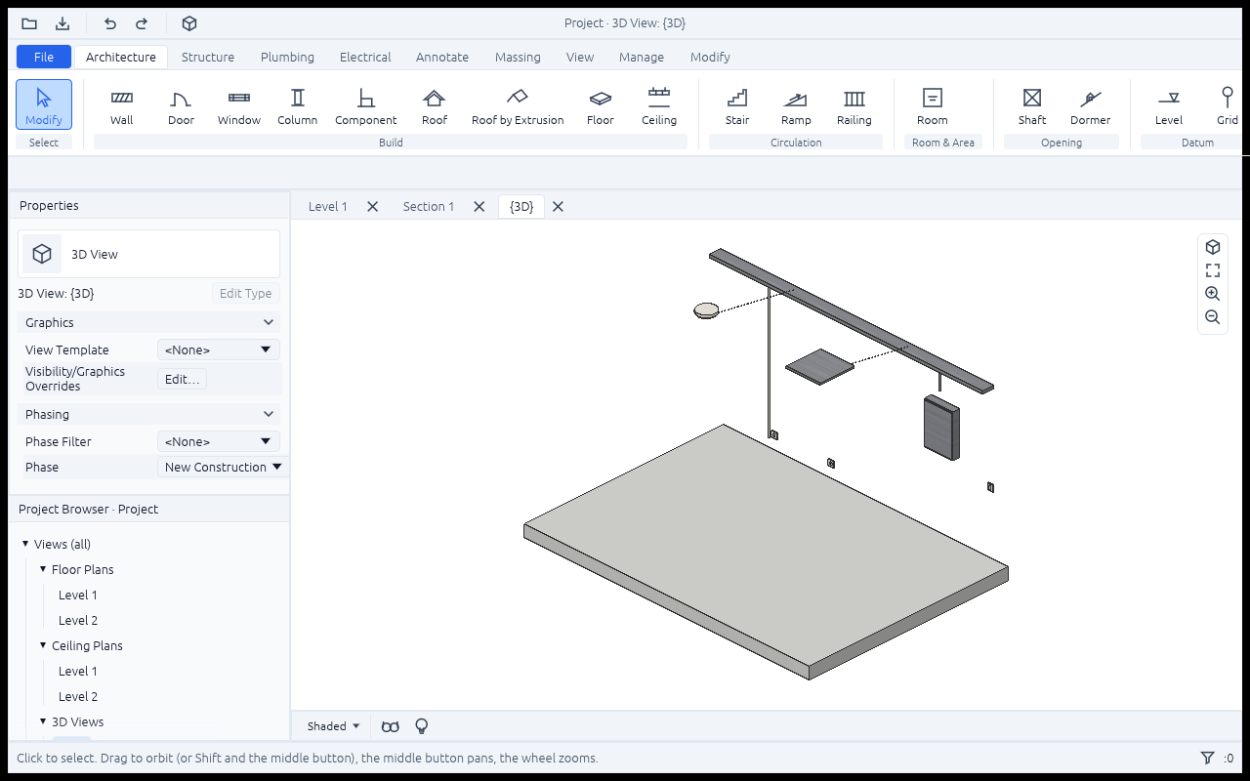Select the Level datum tool
This screenshot has width=1250, height=781.
tap(1169, 105)
